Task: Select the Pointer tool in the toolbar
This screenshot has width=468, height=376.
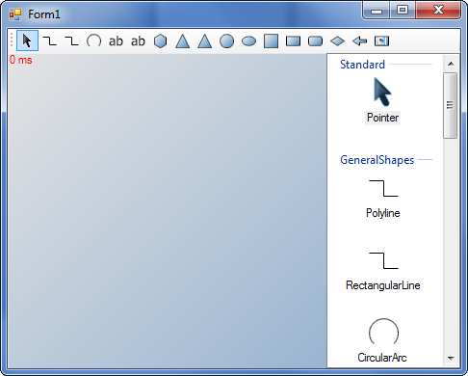Action: pos(27,40)
